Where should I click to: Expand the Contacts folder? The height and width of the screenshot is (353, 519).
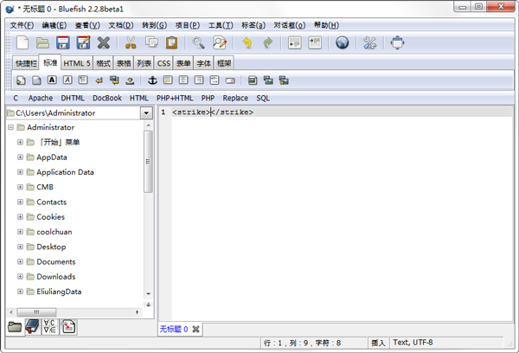20,202
